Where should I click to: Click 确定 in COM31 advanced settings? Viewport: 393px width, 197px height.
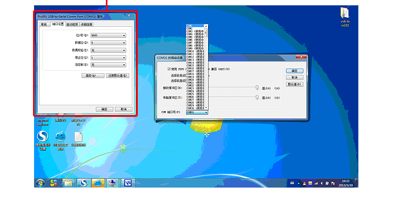(x=294, y=71)
